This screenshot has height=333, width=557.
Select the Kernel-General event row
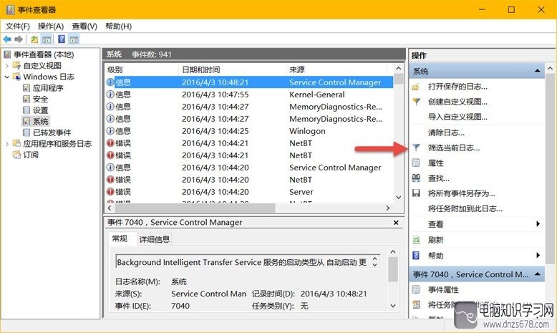click(x=249, y=95)
